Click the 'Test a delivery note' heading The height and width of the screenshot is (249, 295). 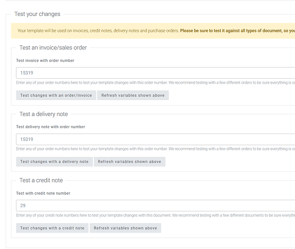click(44, 114)
